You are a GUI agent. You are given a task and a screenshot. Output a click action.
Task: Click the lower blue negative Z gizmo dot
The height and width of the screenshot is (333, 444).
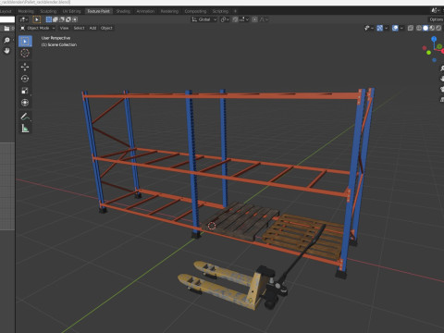(434, 60)
